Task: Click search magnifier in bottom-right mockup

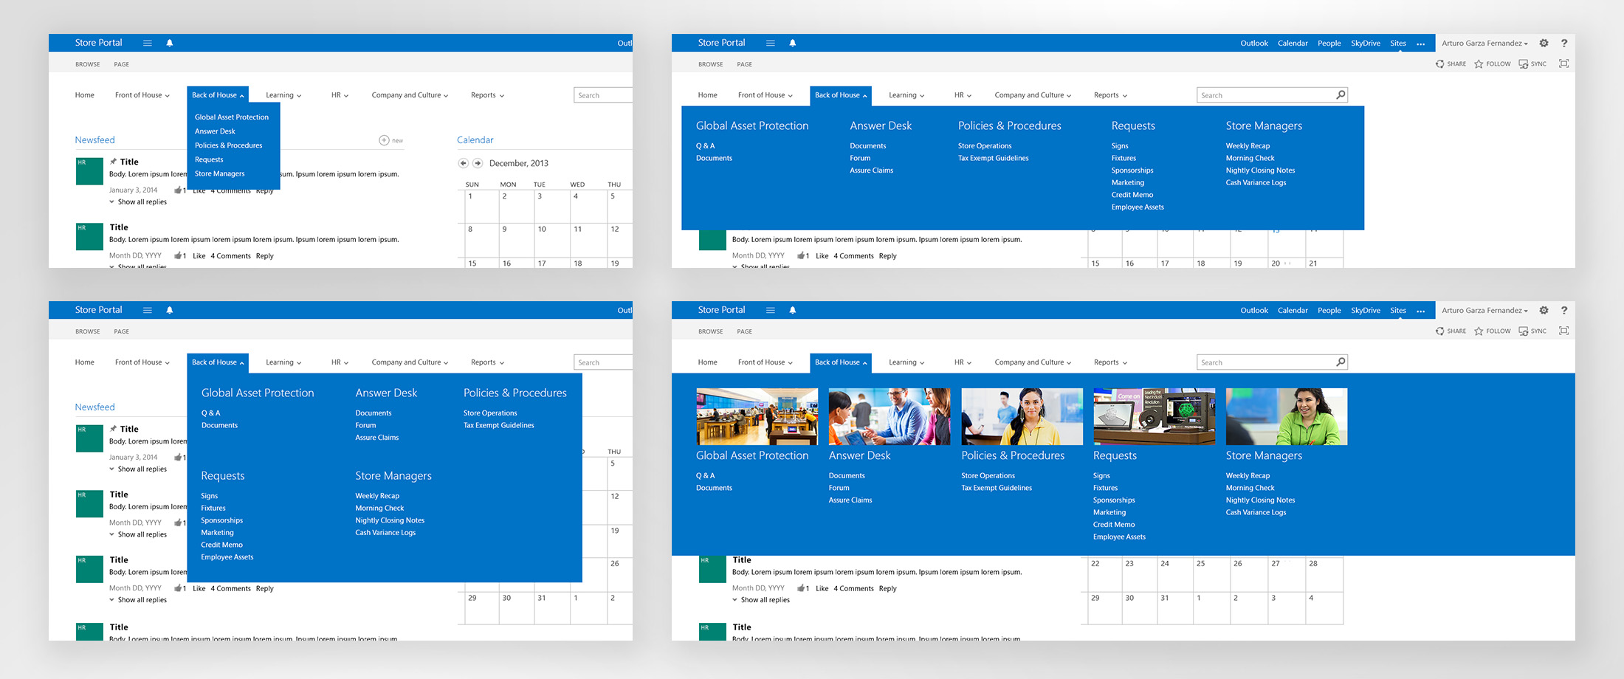Action: pyautogui.click(x=1341, y=362)
